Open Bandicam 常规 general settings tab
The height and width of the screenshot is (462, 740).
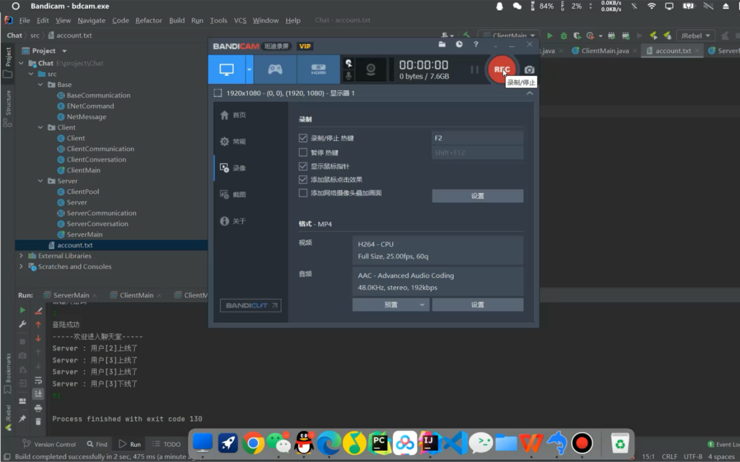(233, 142)
